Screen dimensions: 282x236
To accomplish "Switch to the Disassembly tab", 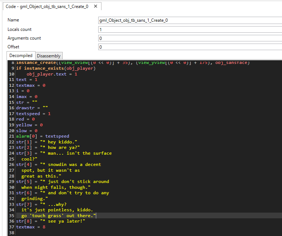I will click(x=49, y=56).
